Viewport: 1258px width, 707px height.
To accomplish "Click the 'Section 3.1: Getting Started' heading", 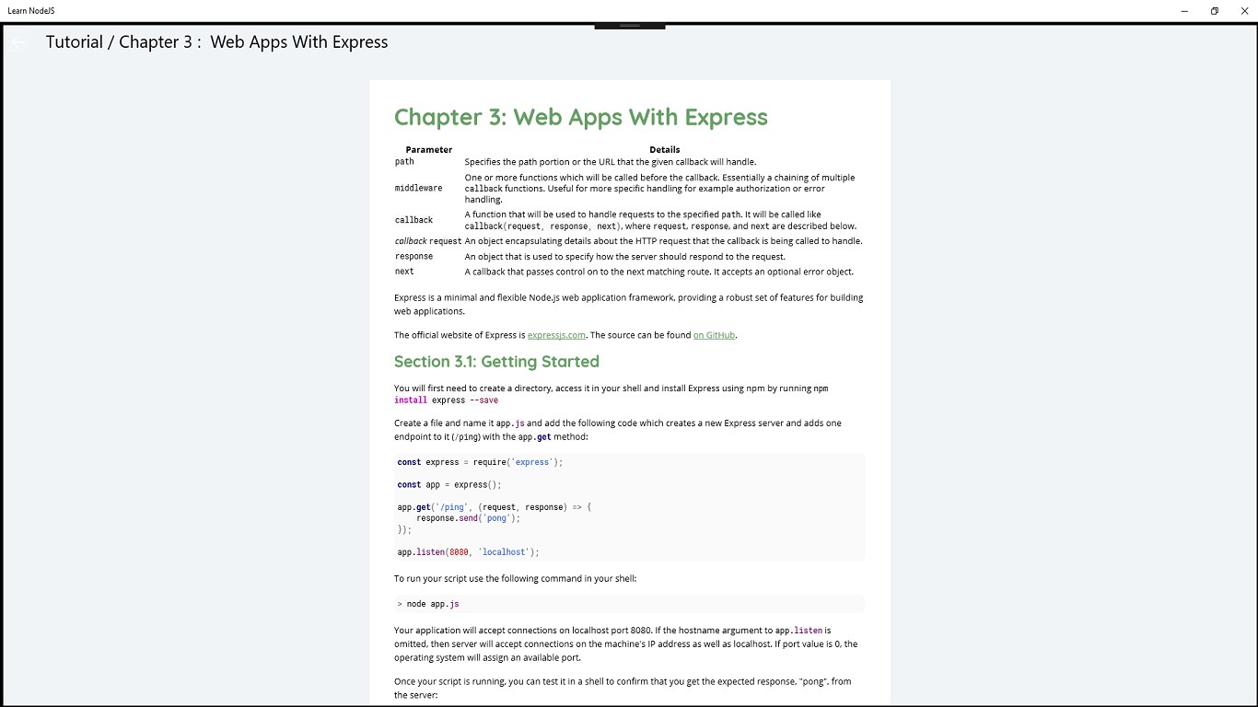I will coord(496,362).
